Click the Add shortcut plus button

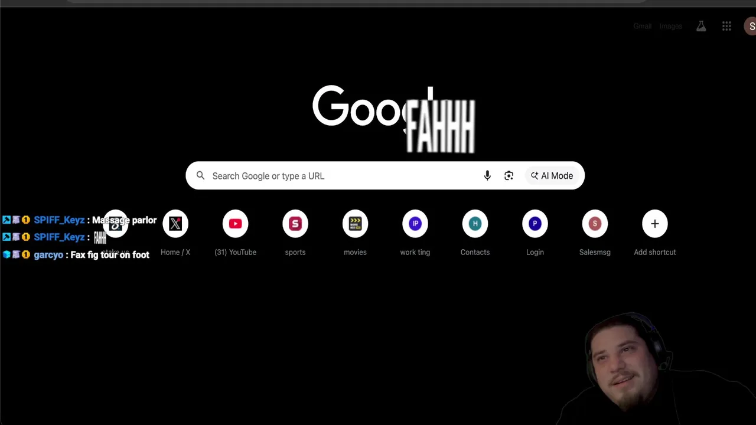point(655,224)
